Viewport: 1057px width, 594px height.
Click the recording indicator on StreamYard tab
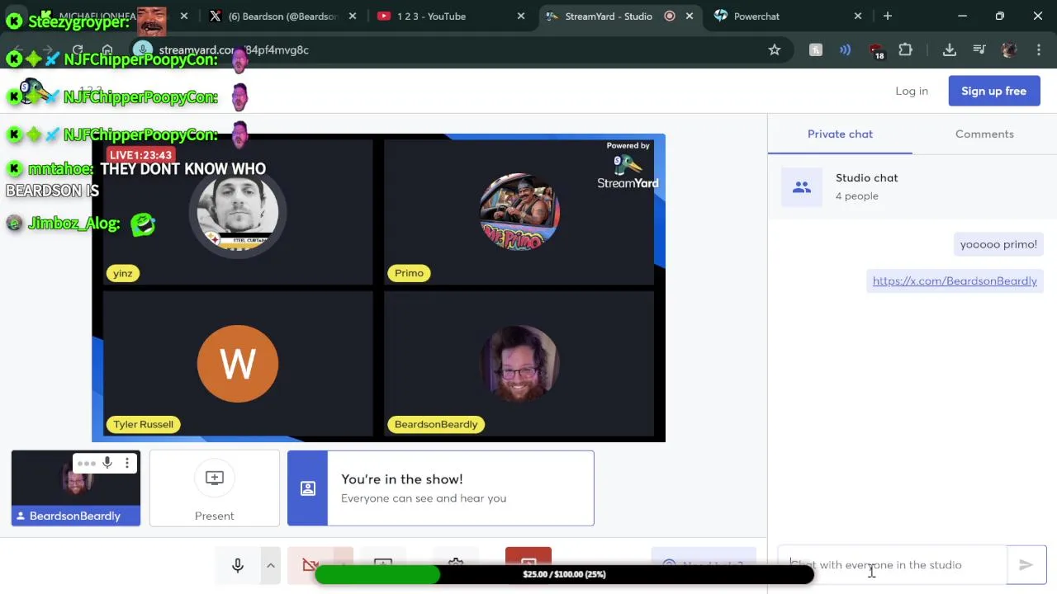point(670,16)
